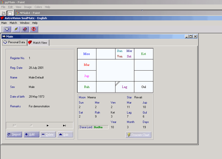Click the Rah cell in the chart
The image size is (222, 159).
[x=87, y=87]
